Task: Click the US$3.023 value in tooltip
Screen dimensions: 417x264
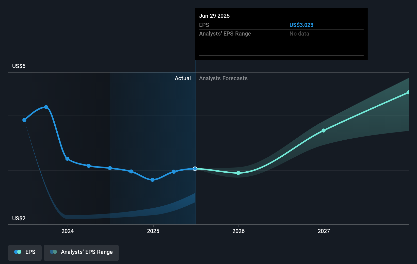Action: (x=301, y=25)
